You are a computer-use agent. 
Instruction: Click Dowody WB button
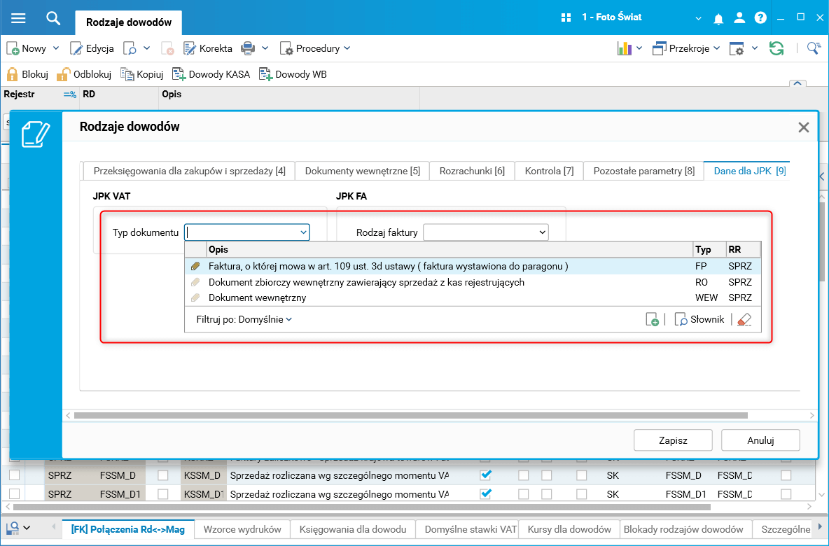(x=293, y=74)
